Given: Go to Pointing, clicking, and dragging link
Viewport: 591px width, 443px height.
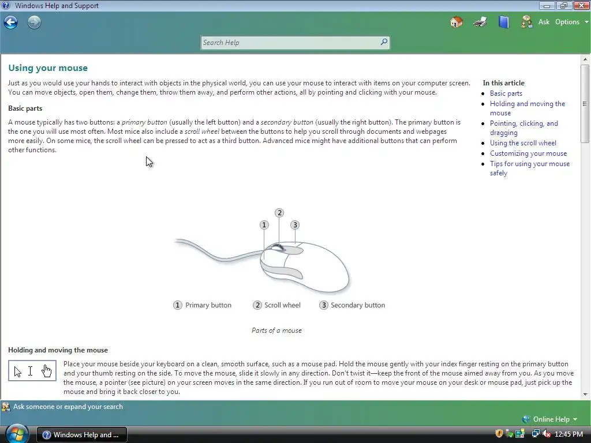Looking at the screenshot, I should (523, 127).
